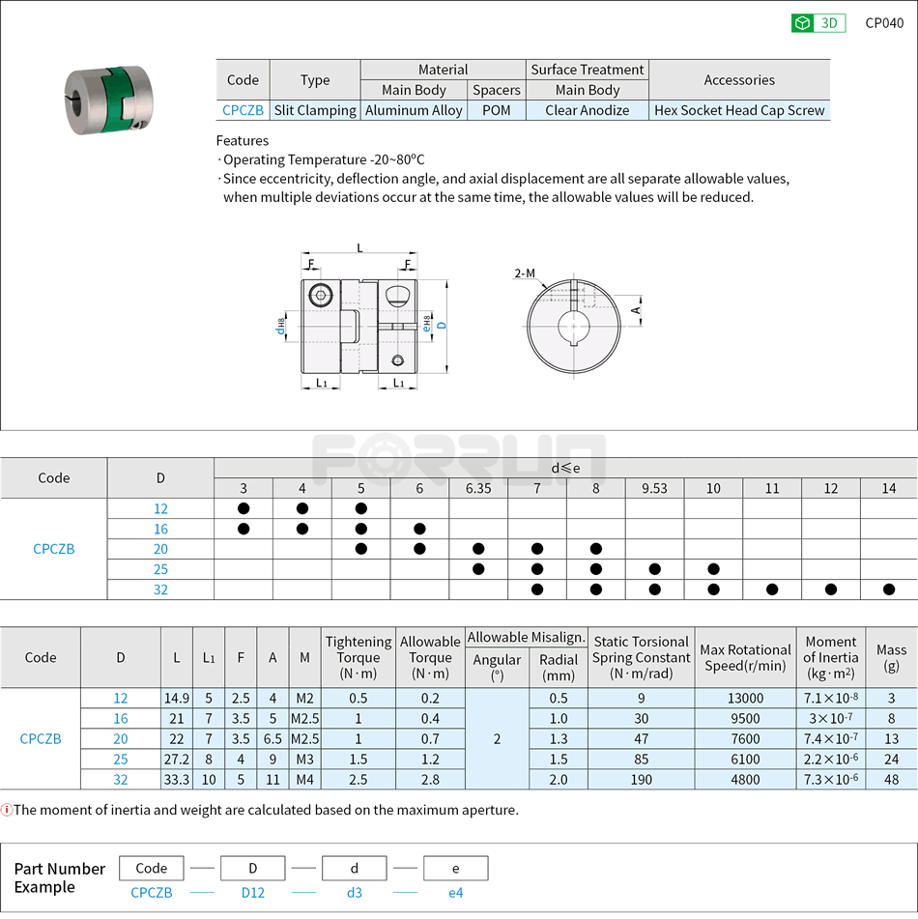This screenshot has width=918, height=919.
Task: Click CPCZB in the bore size table
Action: [54, 549]
